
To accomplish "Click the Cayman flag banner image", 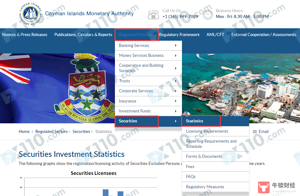I will (57, 88).
